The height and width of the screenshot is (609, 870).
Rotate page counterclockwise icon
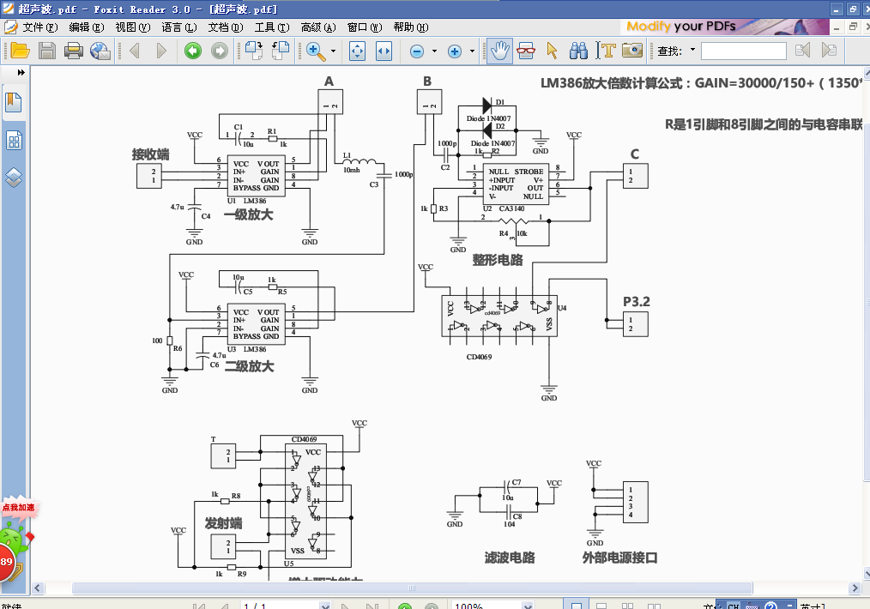click(x=281, y=51)
